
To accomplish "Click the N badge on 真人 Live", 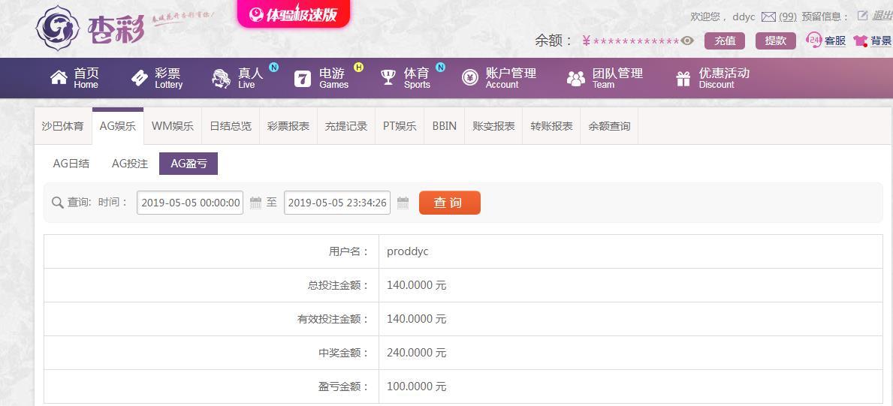I will tap(273, 68).
